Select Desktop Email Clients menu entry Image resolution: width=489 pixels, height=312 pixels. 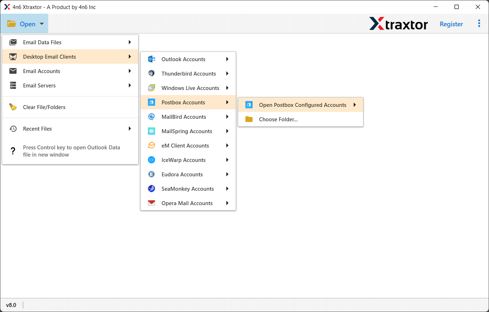pyautogui.click(x=70, y=56)
